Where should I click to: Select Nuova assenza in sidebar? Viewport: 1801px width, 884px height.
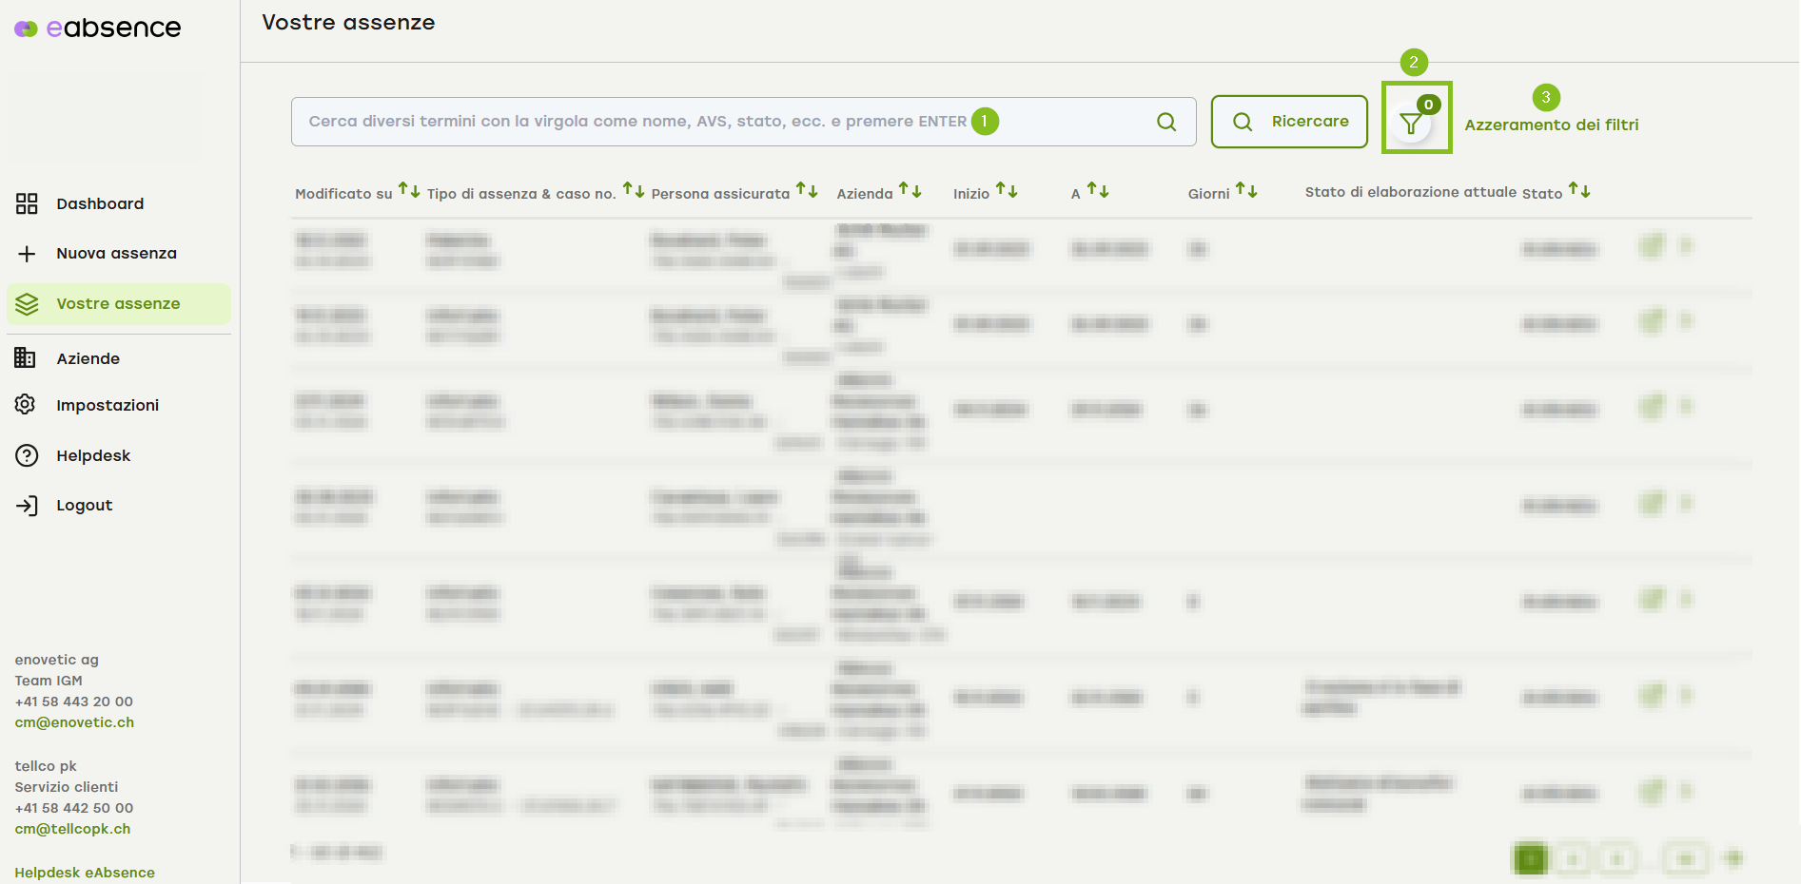[x=116, y=254]
